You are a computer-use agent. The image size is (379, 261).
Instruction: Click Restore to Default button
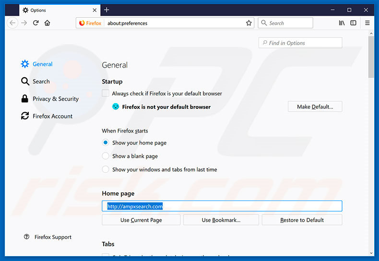[x=302, y=220]
